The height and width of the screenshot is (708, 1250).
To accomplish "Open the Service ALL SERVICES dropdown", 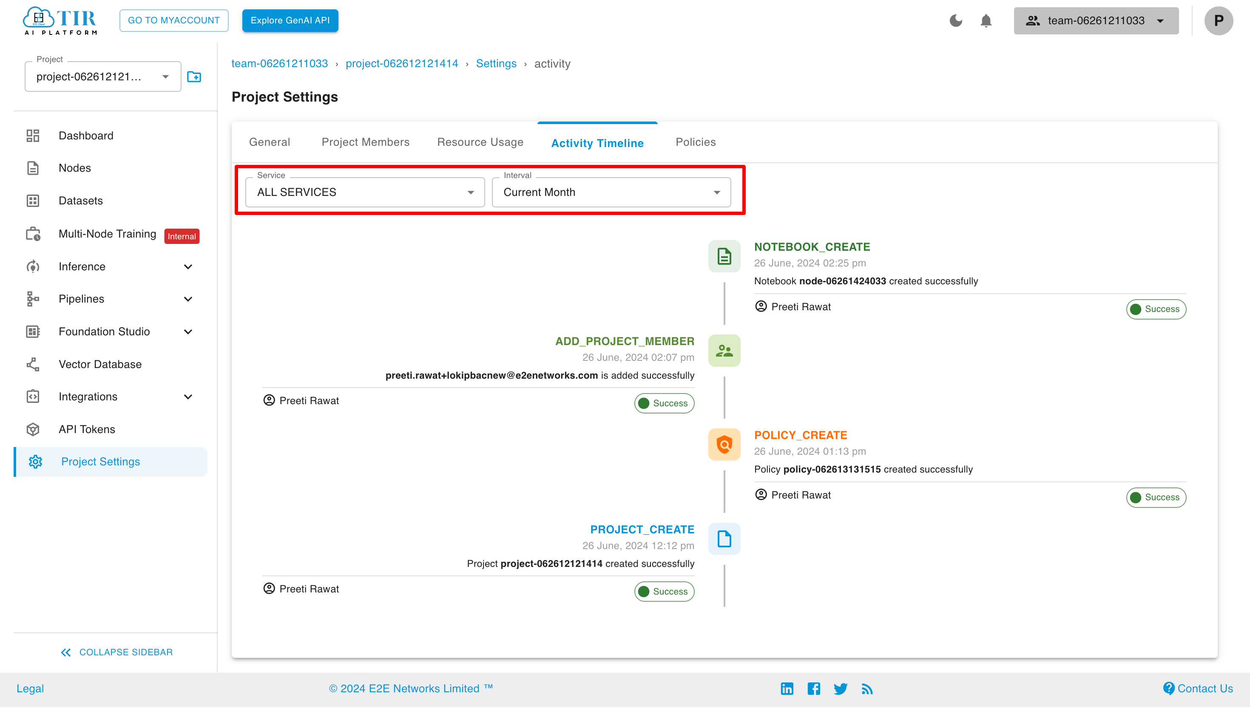I will 365,192.
